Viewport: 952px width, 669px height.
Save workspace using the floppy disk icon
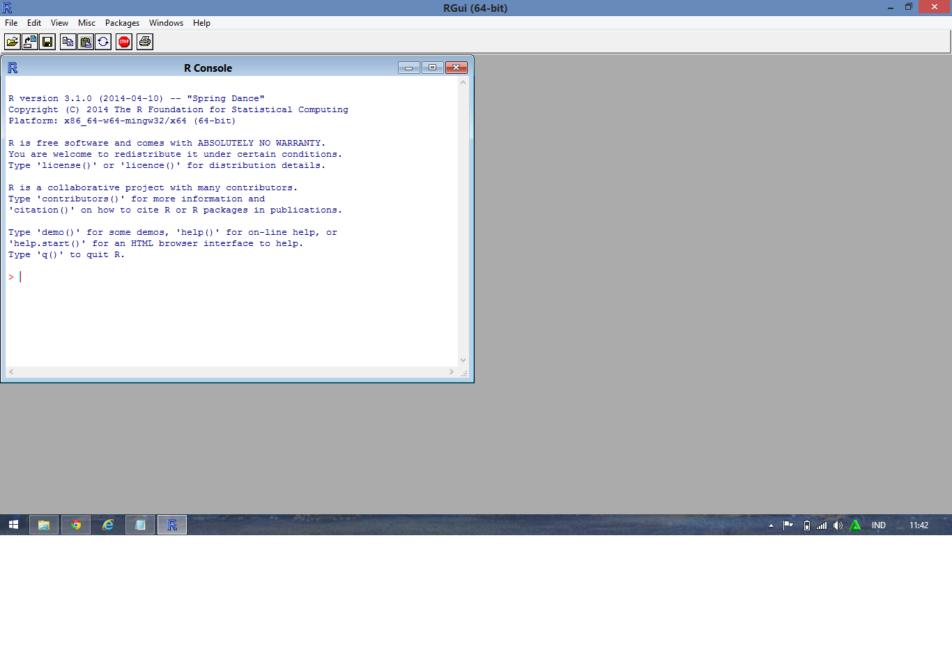point(47,42)
